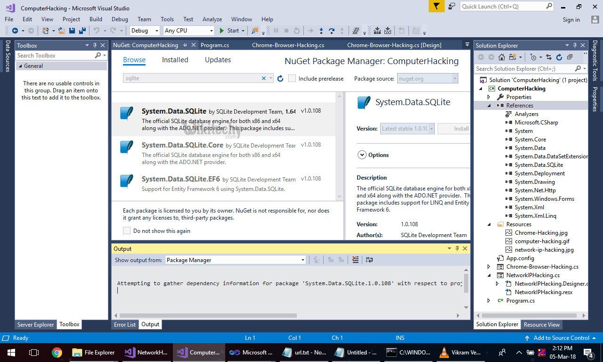The height and width of the screenshot is (362, 603).
Task: Open the Any CPU platform dropdown
Action: tap(188, 31)
